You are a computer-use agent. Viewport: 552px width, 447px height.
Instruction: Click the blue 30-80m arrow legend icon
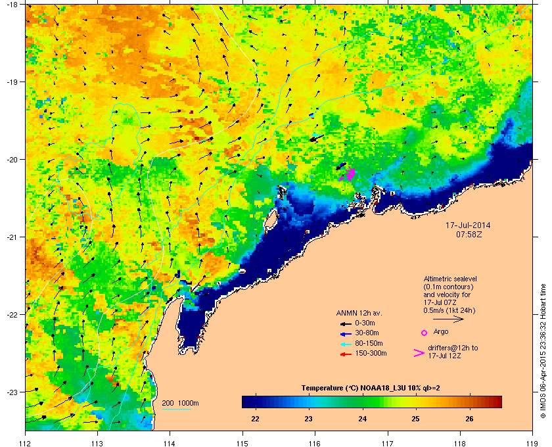346,333
